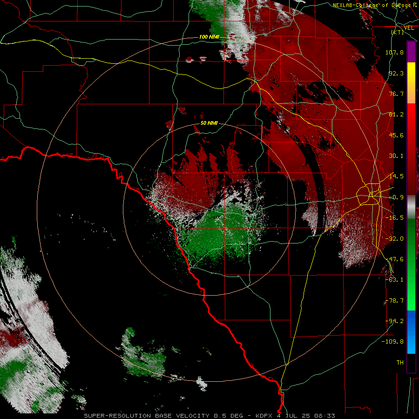This screenshot has width=419, height=419.
Task: Click the 30.1 velocity scale value
Action: [396, 156]
